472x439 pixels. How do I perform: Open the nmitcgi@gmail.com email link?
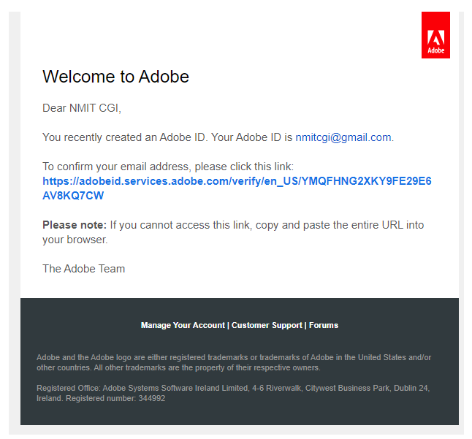click(343, 137)
